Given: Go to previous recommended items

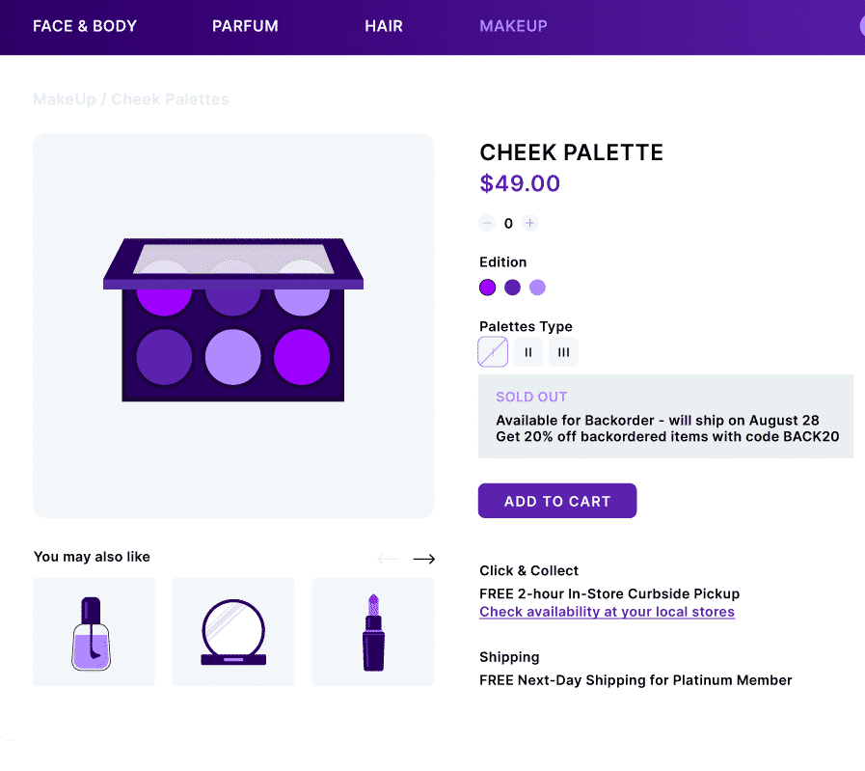Looking at the screenshot, I should [x=388, y=559].
